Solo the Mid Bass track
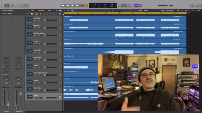Image resolution: width=202 pixels, height=113 pixels. point(37,28)
